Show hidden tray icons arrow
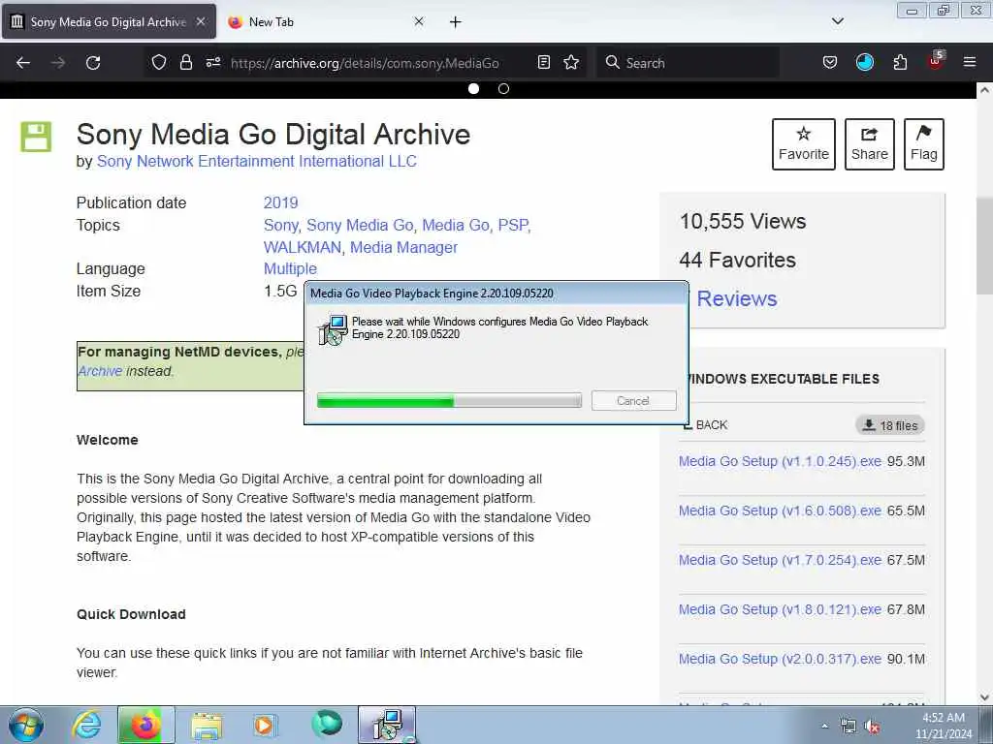 point(824,727)
